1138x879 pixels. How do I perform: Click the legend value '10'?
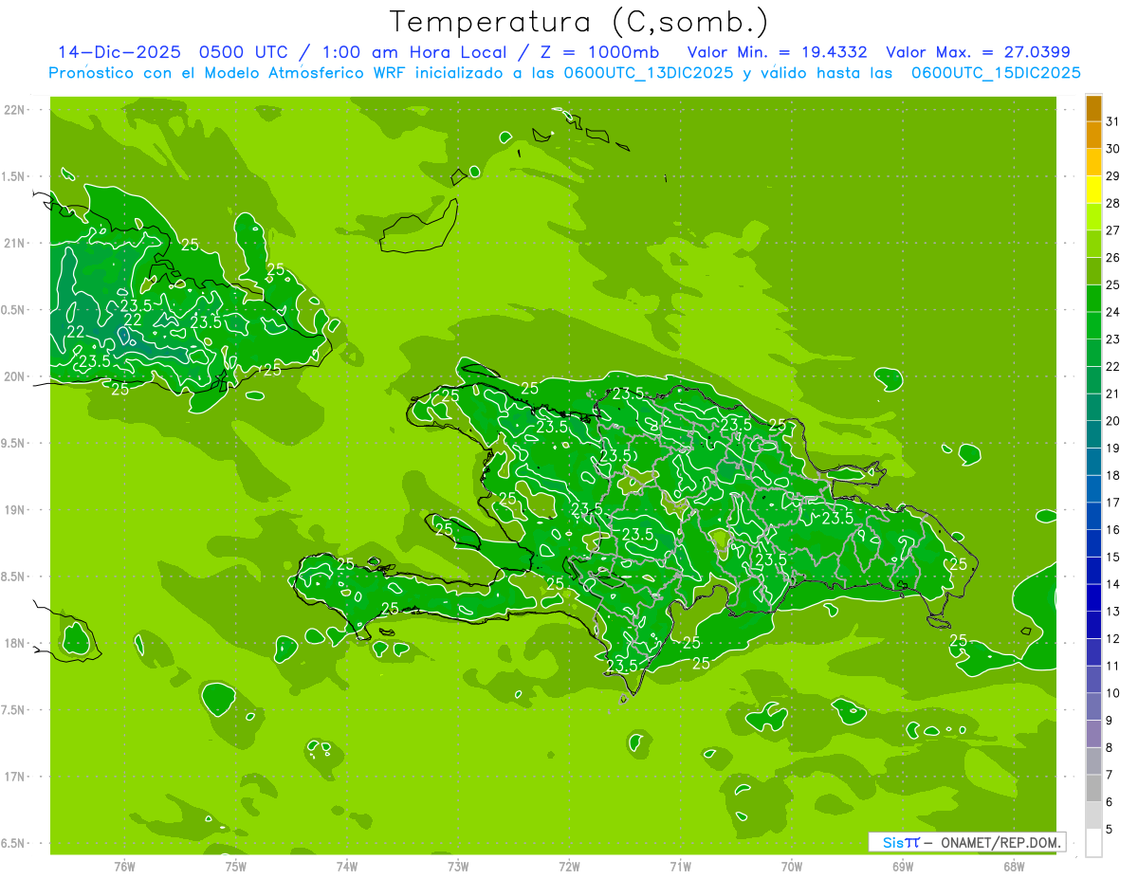coord(1113,693)
